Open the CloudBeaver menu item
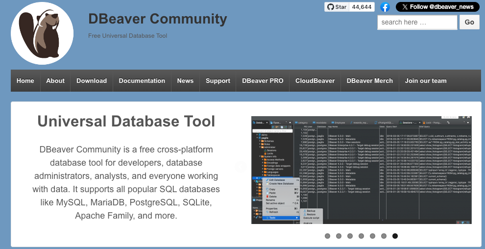The width and height of the screenshot is (485, 249). click(315, 81)
